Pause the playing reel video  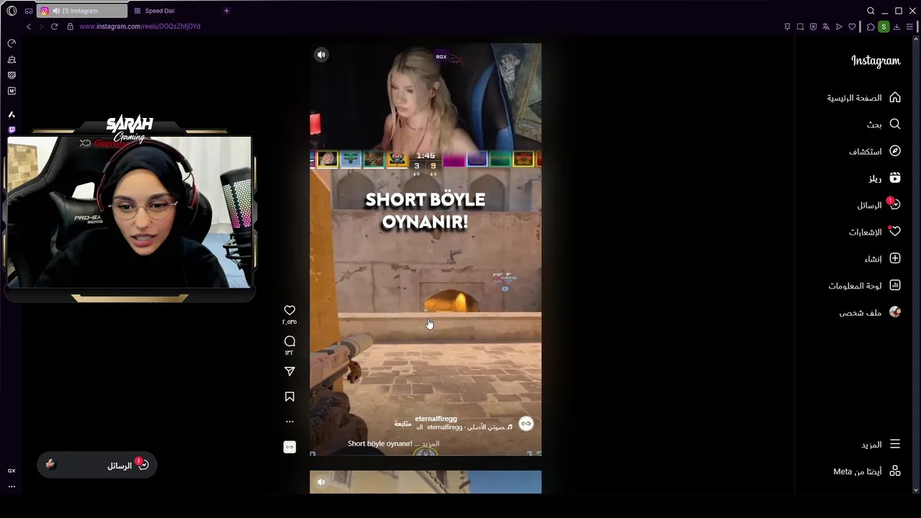(x=425, y=249)
